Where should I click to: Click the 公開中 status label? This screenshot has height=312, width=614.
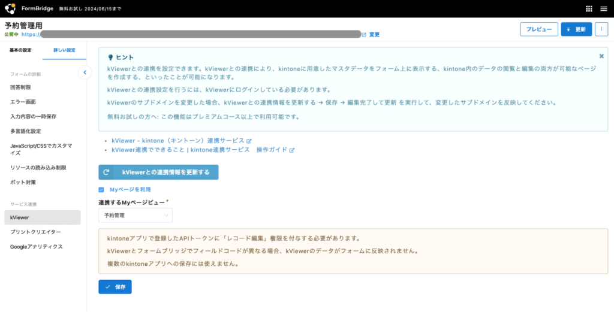tap(11, 35)
